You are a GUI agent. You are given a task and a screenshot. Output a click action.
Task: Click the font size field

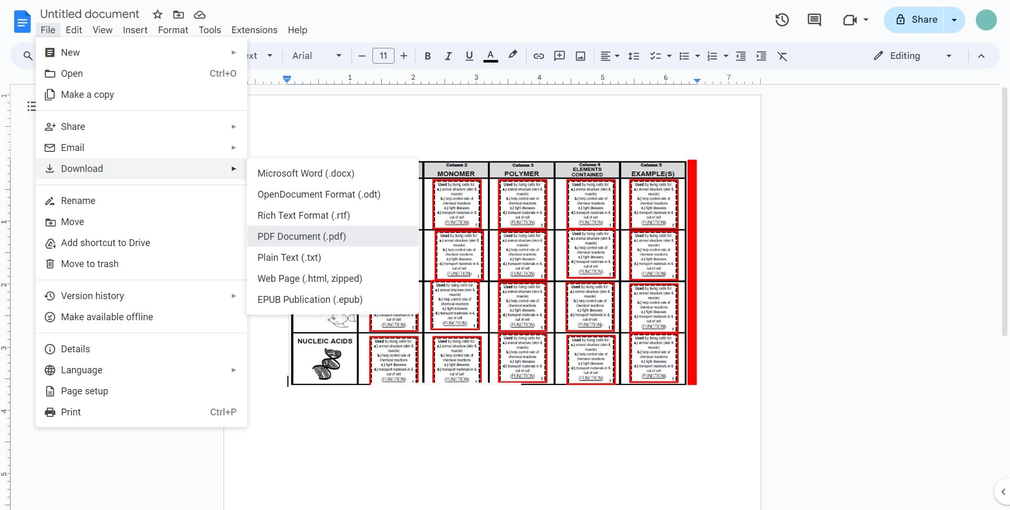pos(383,56)
